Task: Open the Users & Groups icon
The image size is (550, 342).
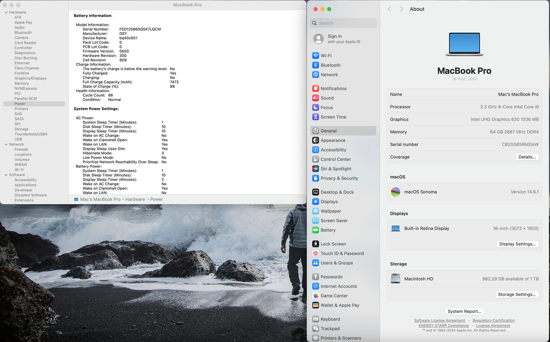Action: (316, 263)
